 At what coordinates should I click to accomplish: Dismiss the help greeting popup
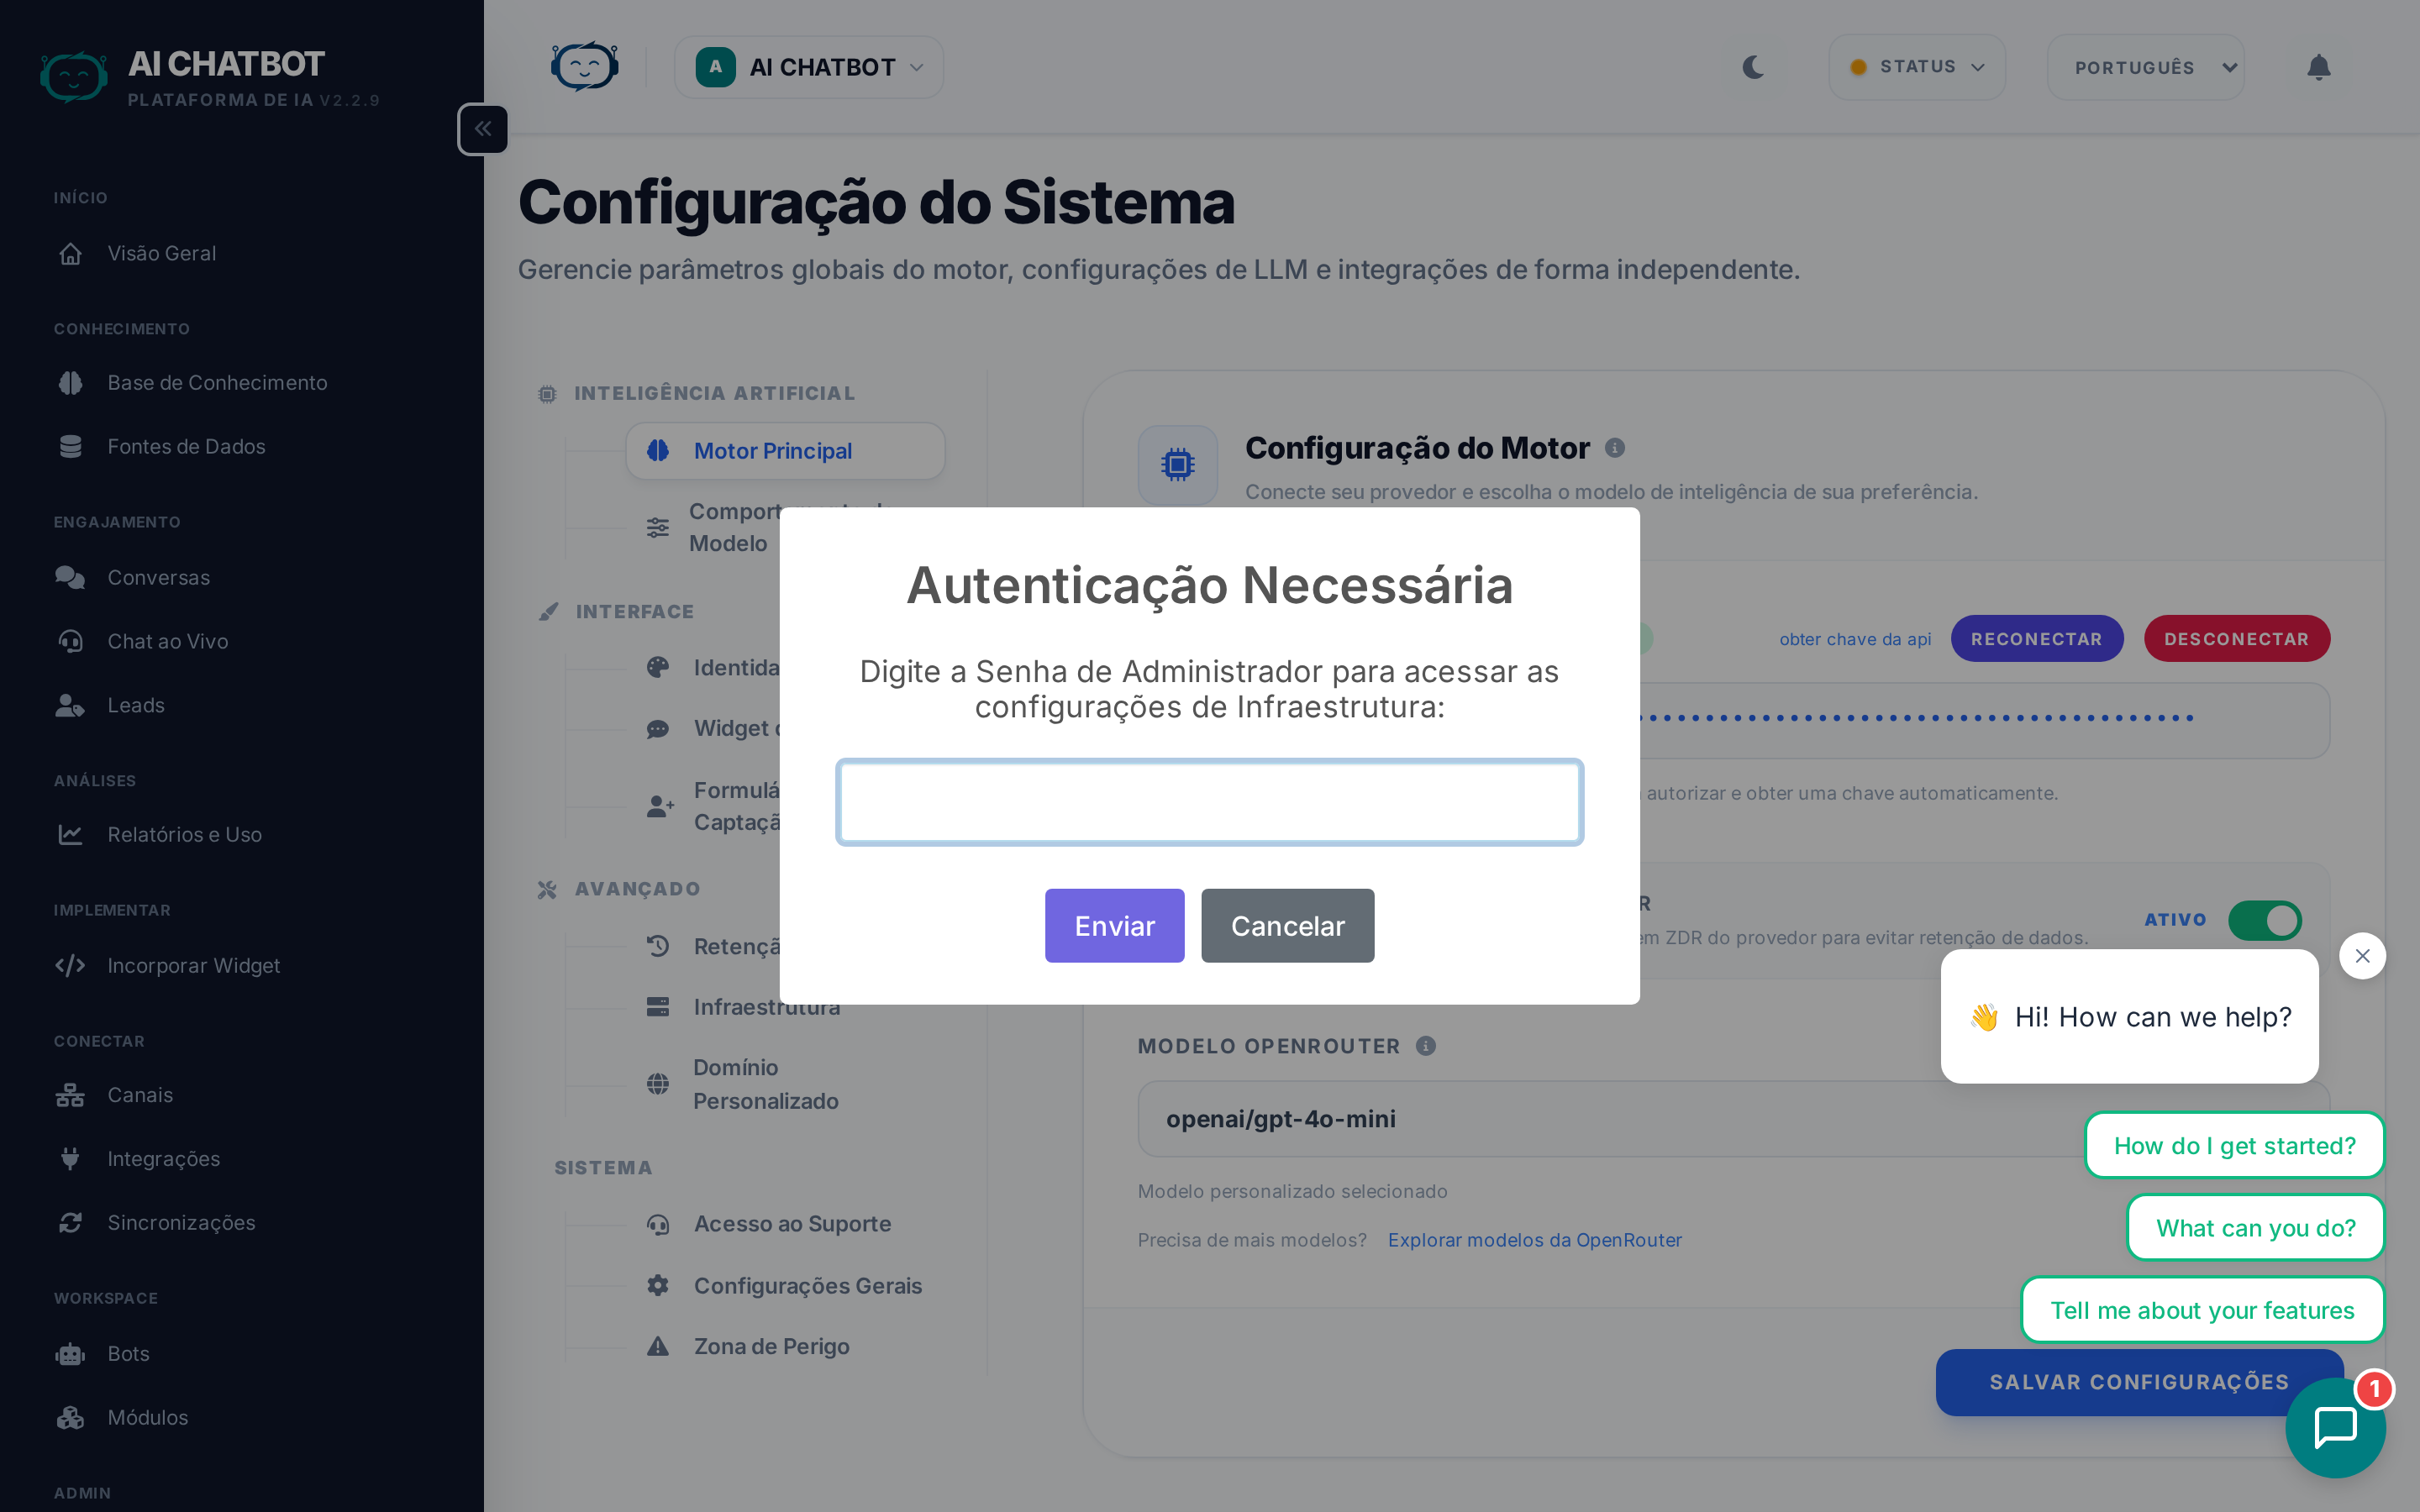coord(2362,956)
